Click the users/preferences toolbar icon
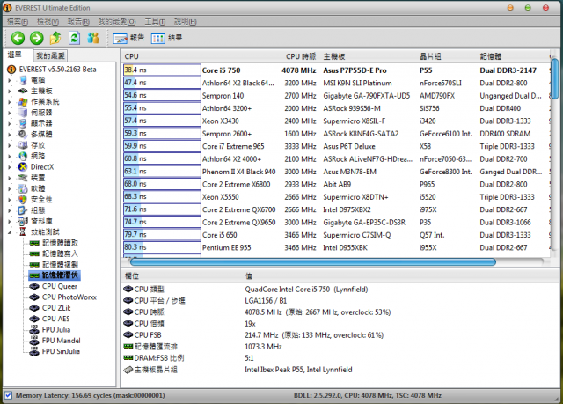Image resolution: width=563 pixels, height=404 pixels. pyautogui.click(x=93, y=38)
